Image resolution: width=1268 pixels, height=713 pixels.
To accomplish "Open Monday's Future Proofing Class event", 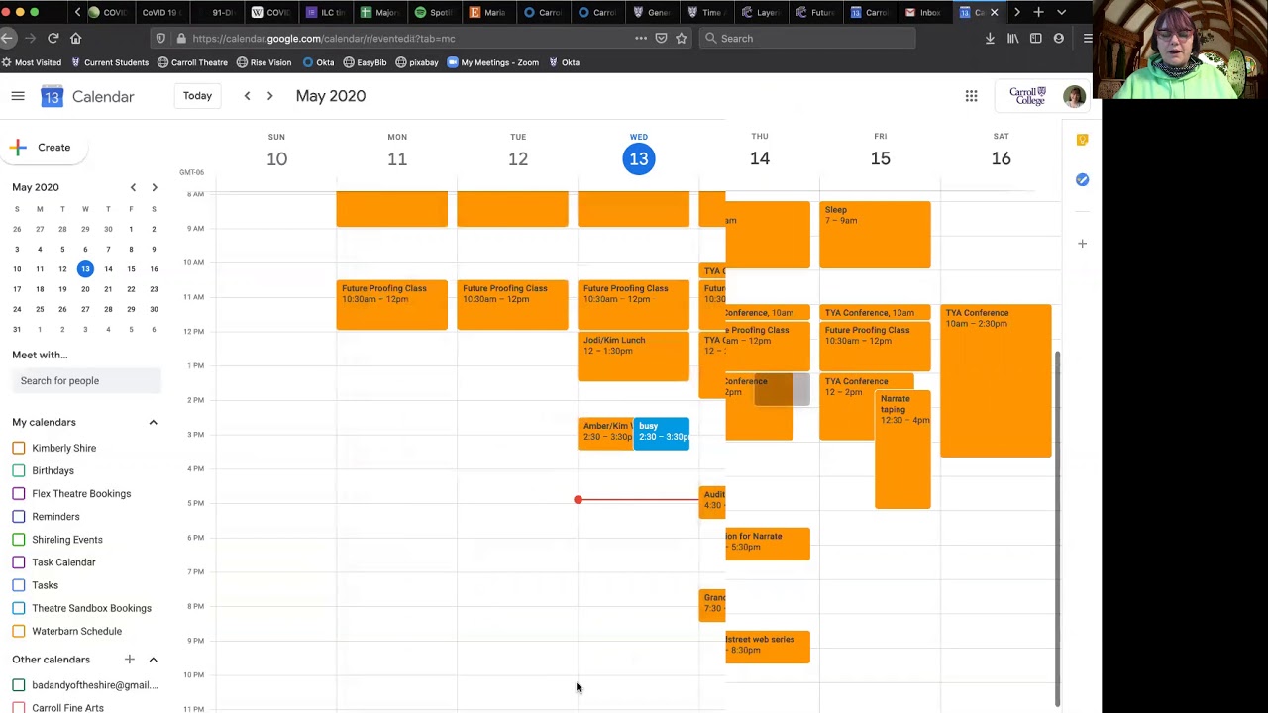I will click(x=391, y=304).
